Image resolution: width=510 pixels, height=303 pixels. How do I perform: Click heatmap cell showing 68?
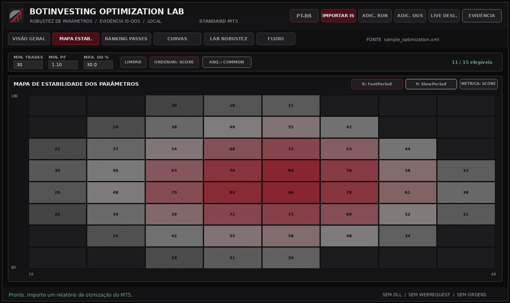click(232, 149)
